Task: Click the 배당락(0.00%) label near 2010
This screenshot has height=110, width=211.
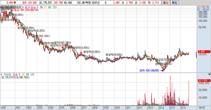Action: coord(114,55)
